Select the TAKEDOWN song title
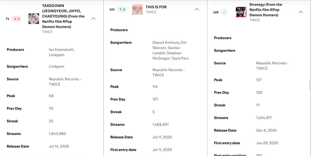 63,16
